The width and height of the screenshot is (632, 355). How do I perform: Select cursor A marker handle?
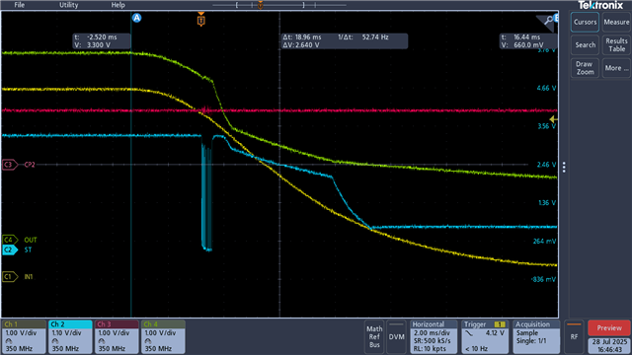coord(136,18)
